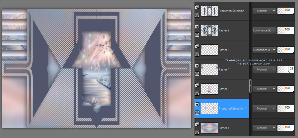
Task: Hide the Raster 1 layer
Action: tap(197, 132)
